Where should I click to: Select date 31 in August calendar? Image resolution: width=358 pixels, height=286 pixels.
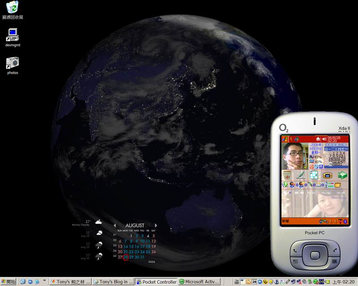(x=142, y=257)
